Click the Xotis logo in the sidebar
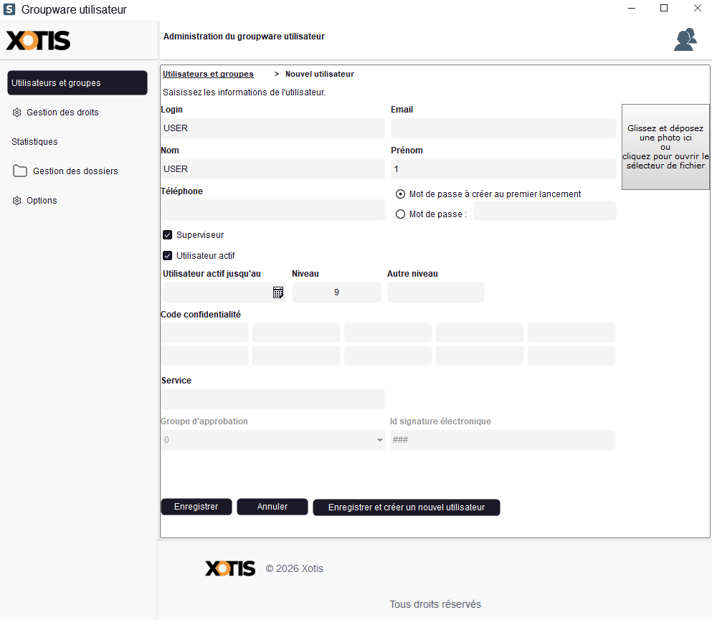Image resolution: width=712 pixels, height=620 pixels. 39,40
